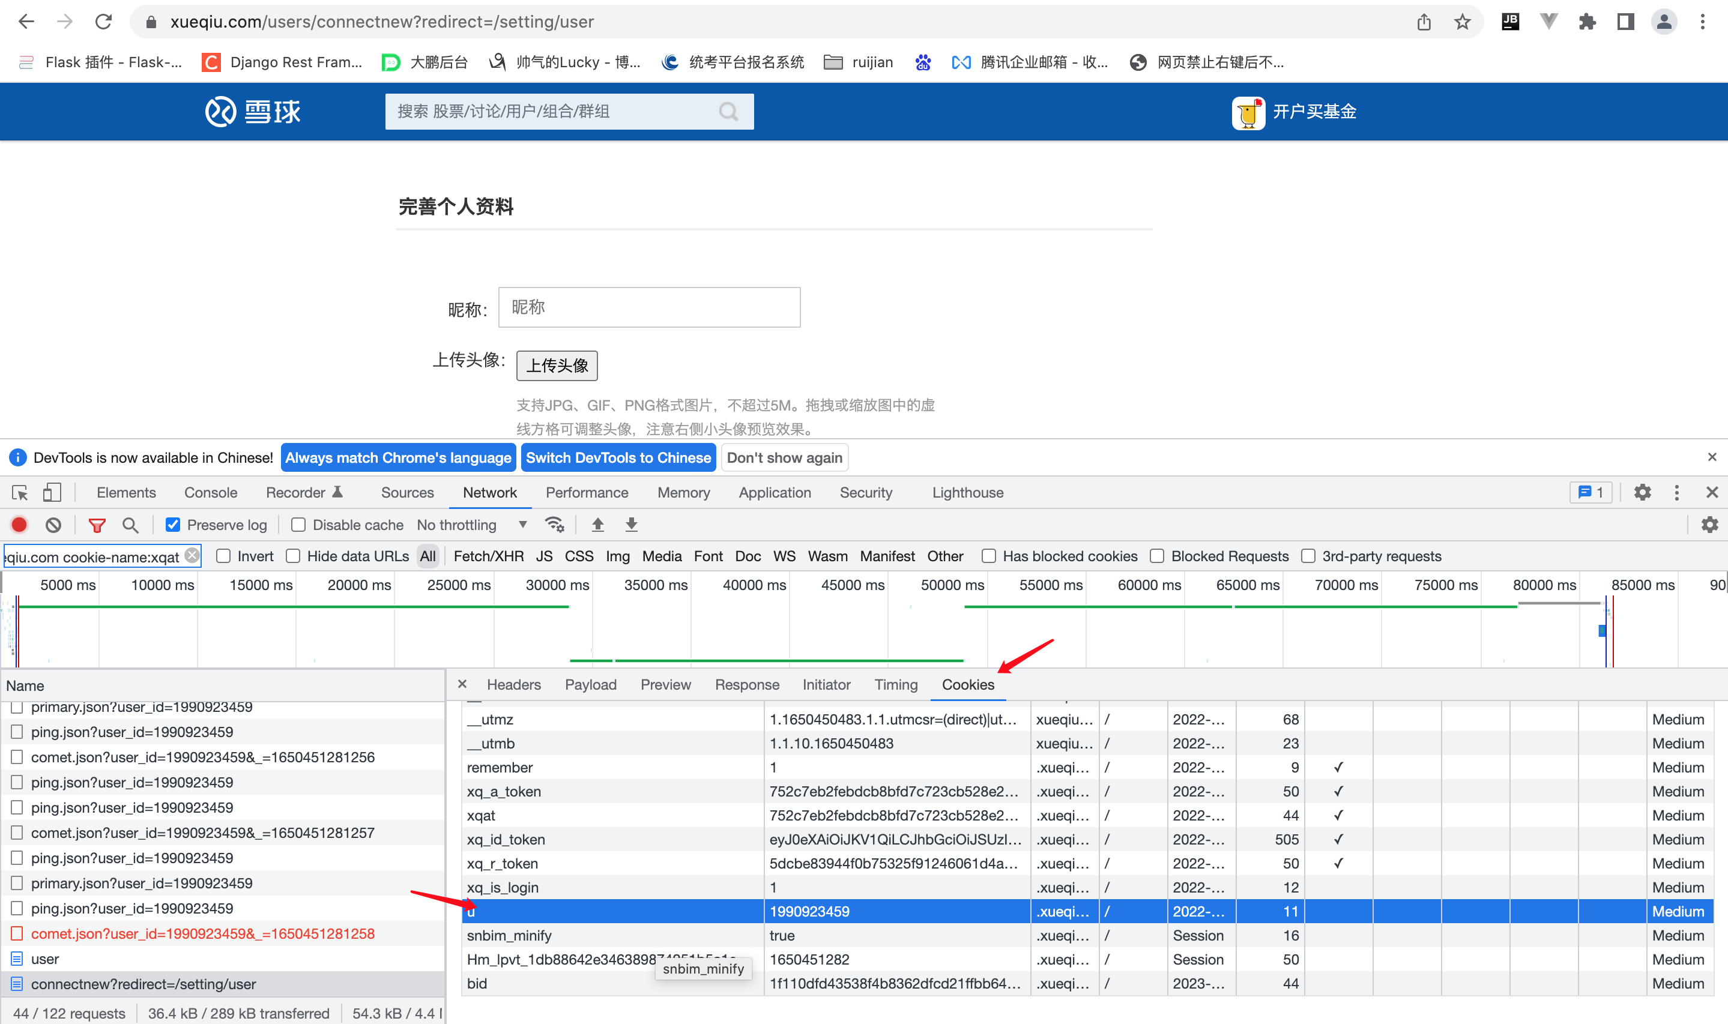Bookmark this page with star icon
The width and height of the screenshot is (1728, 1024).
point(1462,22)
